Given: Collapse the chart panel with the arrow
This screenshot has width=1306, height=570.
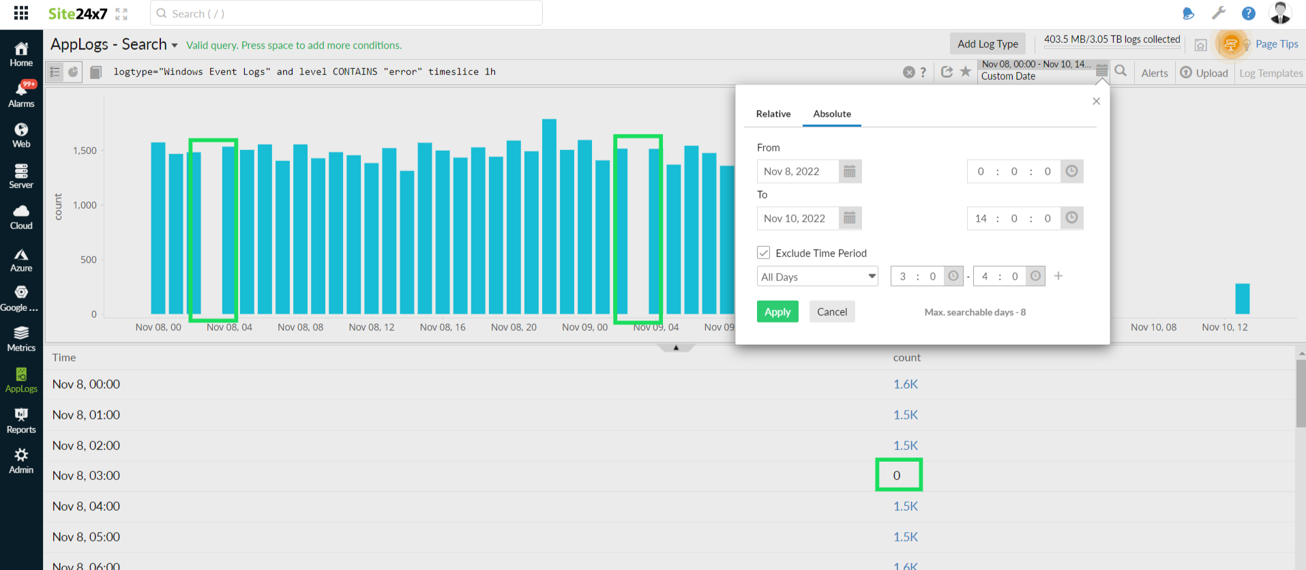Looking at the screenshot, I should click(676, 348).
